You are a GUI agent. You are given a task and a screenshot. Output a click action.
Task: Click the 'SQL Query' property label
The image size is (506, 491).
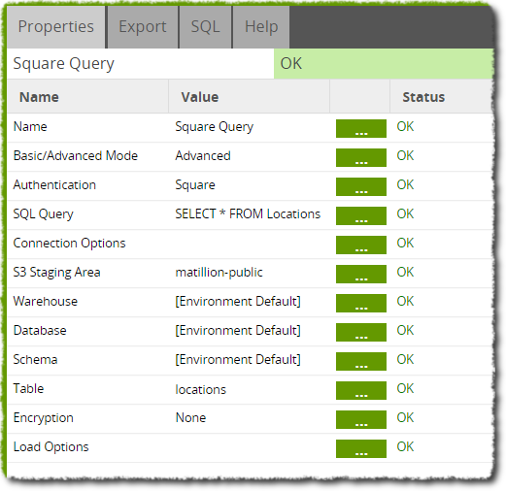click(x=43, y=214)
